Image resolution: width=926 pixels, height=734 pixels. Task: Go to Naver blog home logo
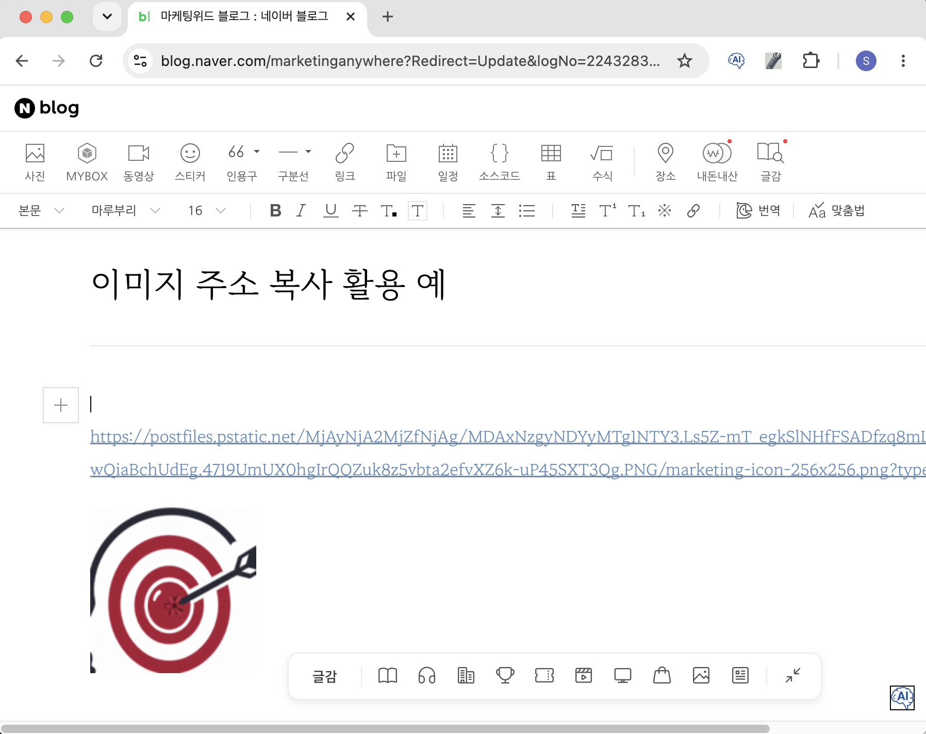(47, 108)
